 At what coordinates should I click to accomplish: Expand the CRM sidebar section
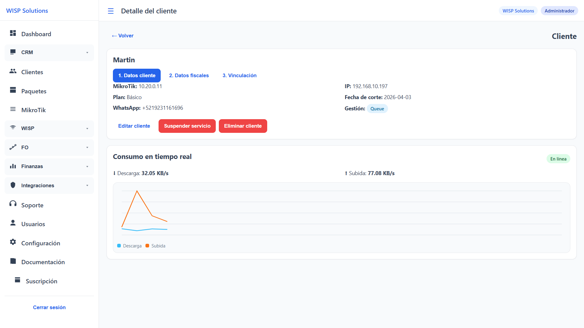coord(49,52)
